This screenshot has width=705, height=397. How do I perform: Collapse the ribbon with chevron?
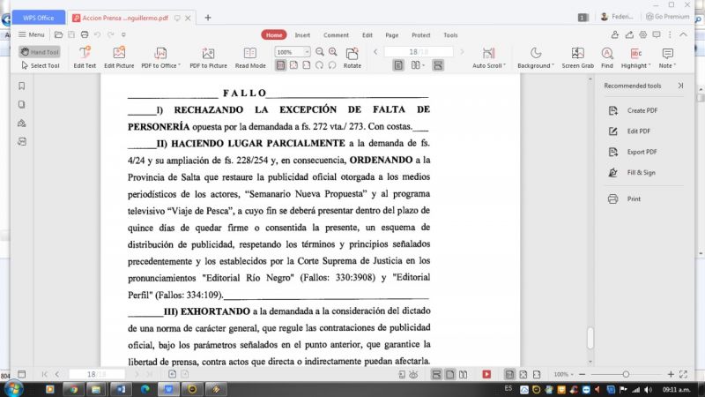tap(684, 34)
